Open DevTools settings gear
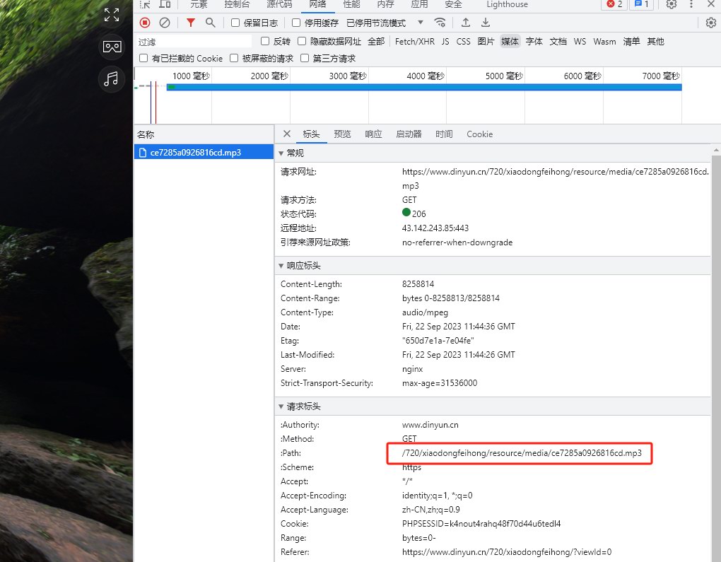Viewport: 721px width, 562px height. 671,6
